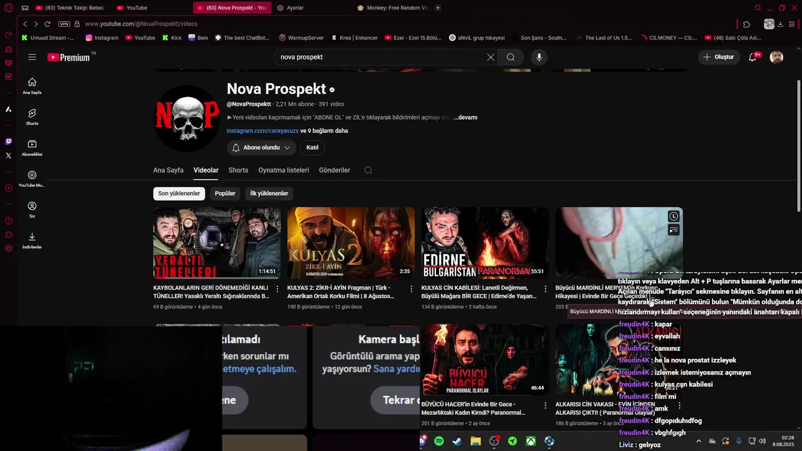Open options menu for KAYBOLANLARIN video

coord(278,289)
